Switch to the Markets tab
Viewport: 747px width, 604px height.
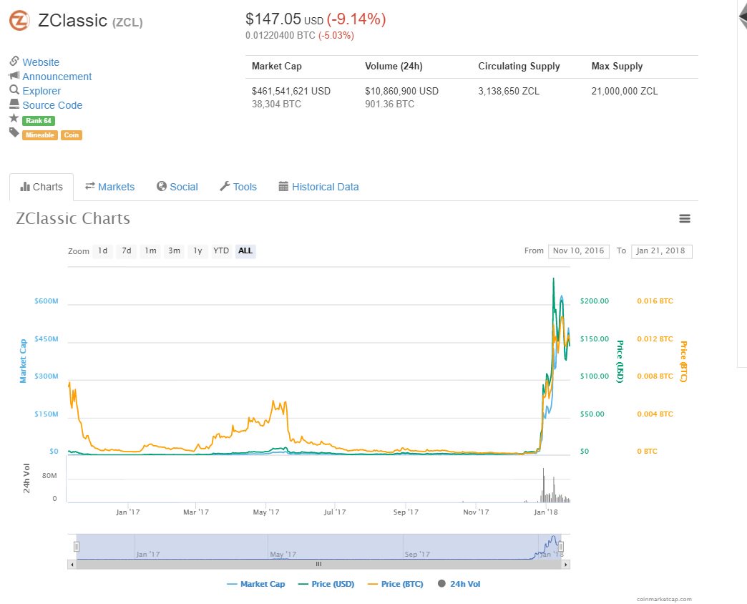109,187
